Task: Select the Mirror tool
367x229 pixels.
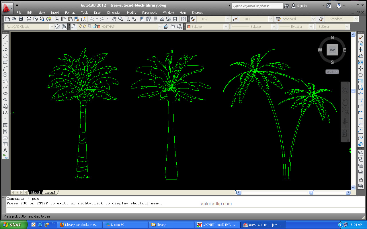Action: coord(361,50)
